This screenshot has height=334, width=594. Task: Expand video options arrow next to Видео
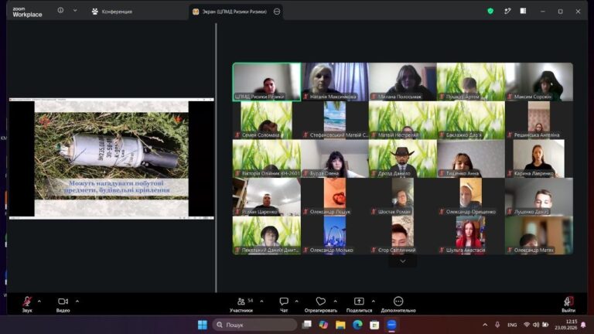pos(77,302)
